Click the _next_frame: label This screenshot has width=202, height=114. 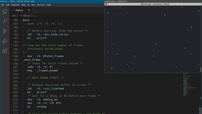[32, 60]
